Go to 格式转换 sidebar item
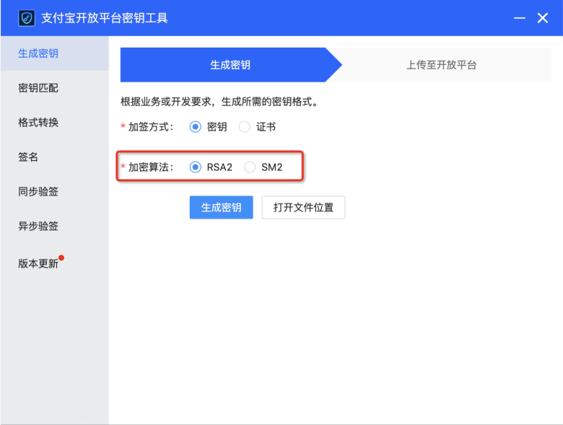The image size is (563, 425). tap(38, 123)
